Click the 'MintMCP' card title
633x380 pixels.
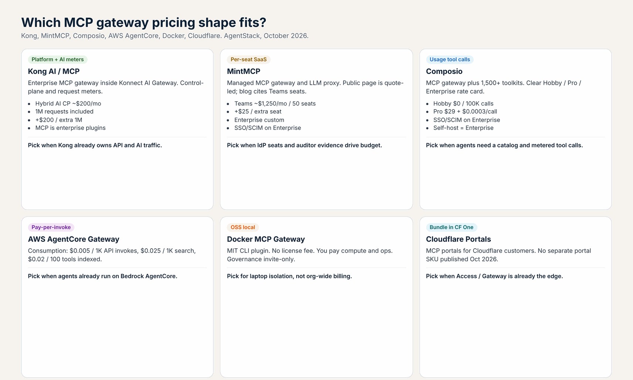243,71
